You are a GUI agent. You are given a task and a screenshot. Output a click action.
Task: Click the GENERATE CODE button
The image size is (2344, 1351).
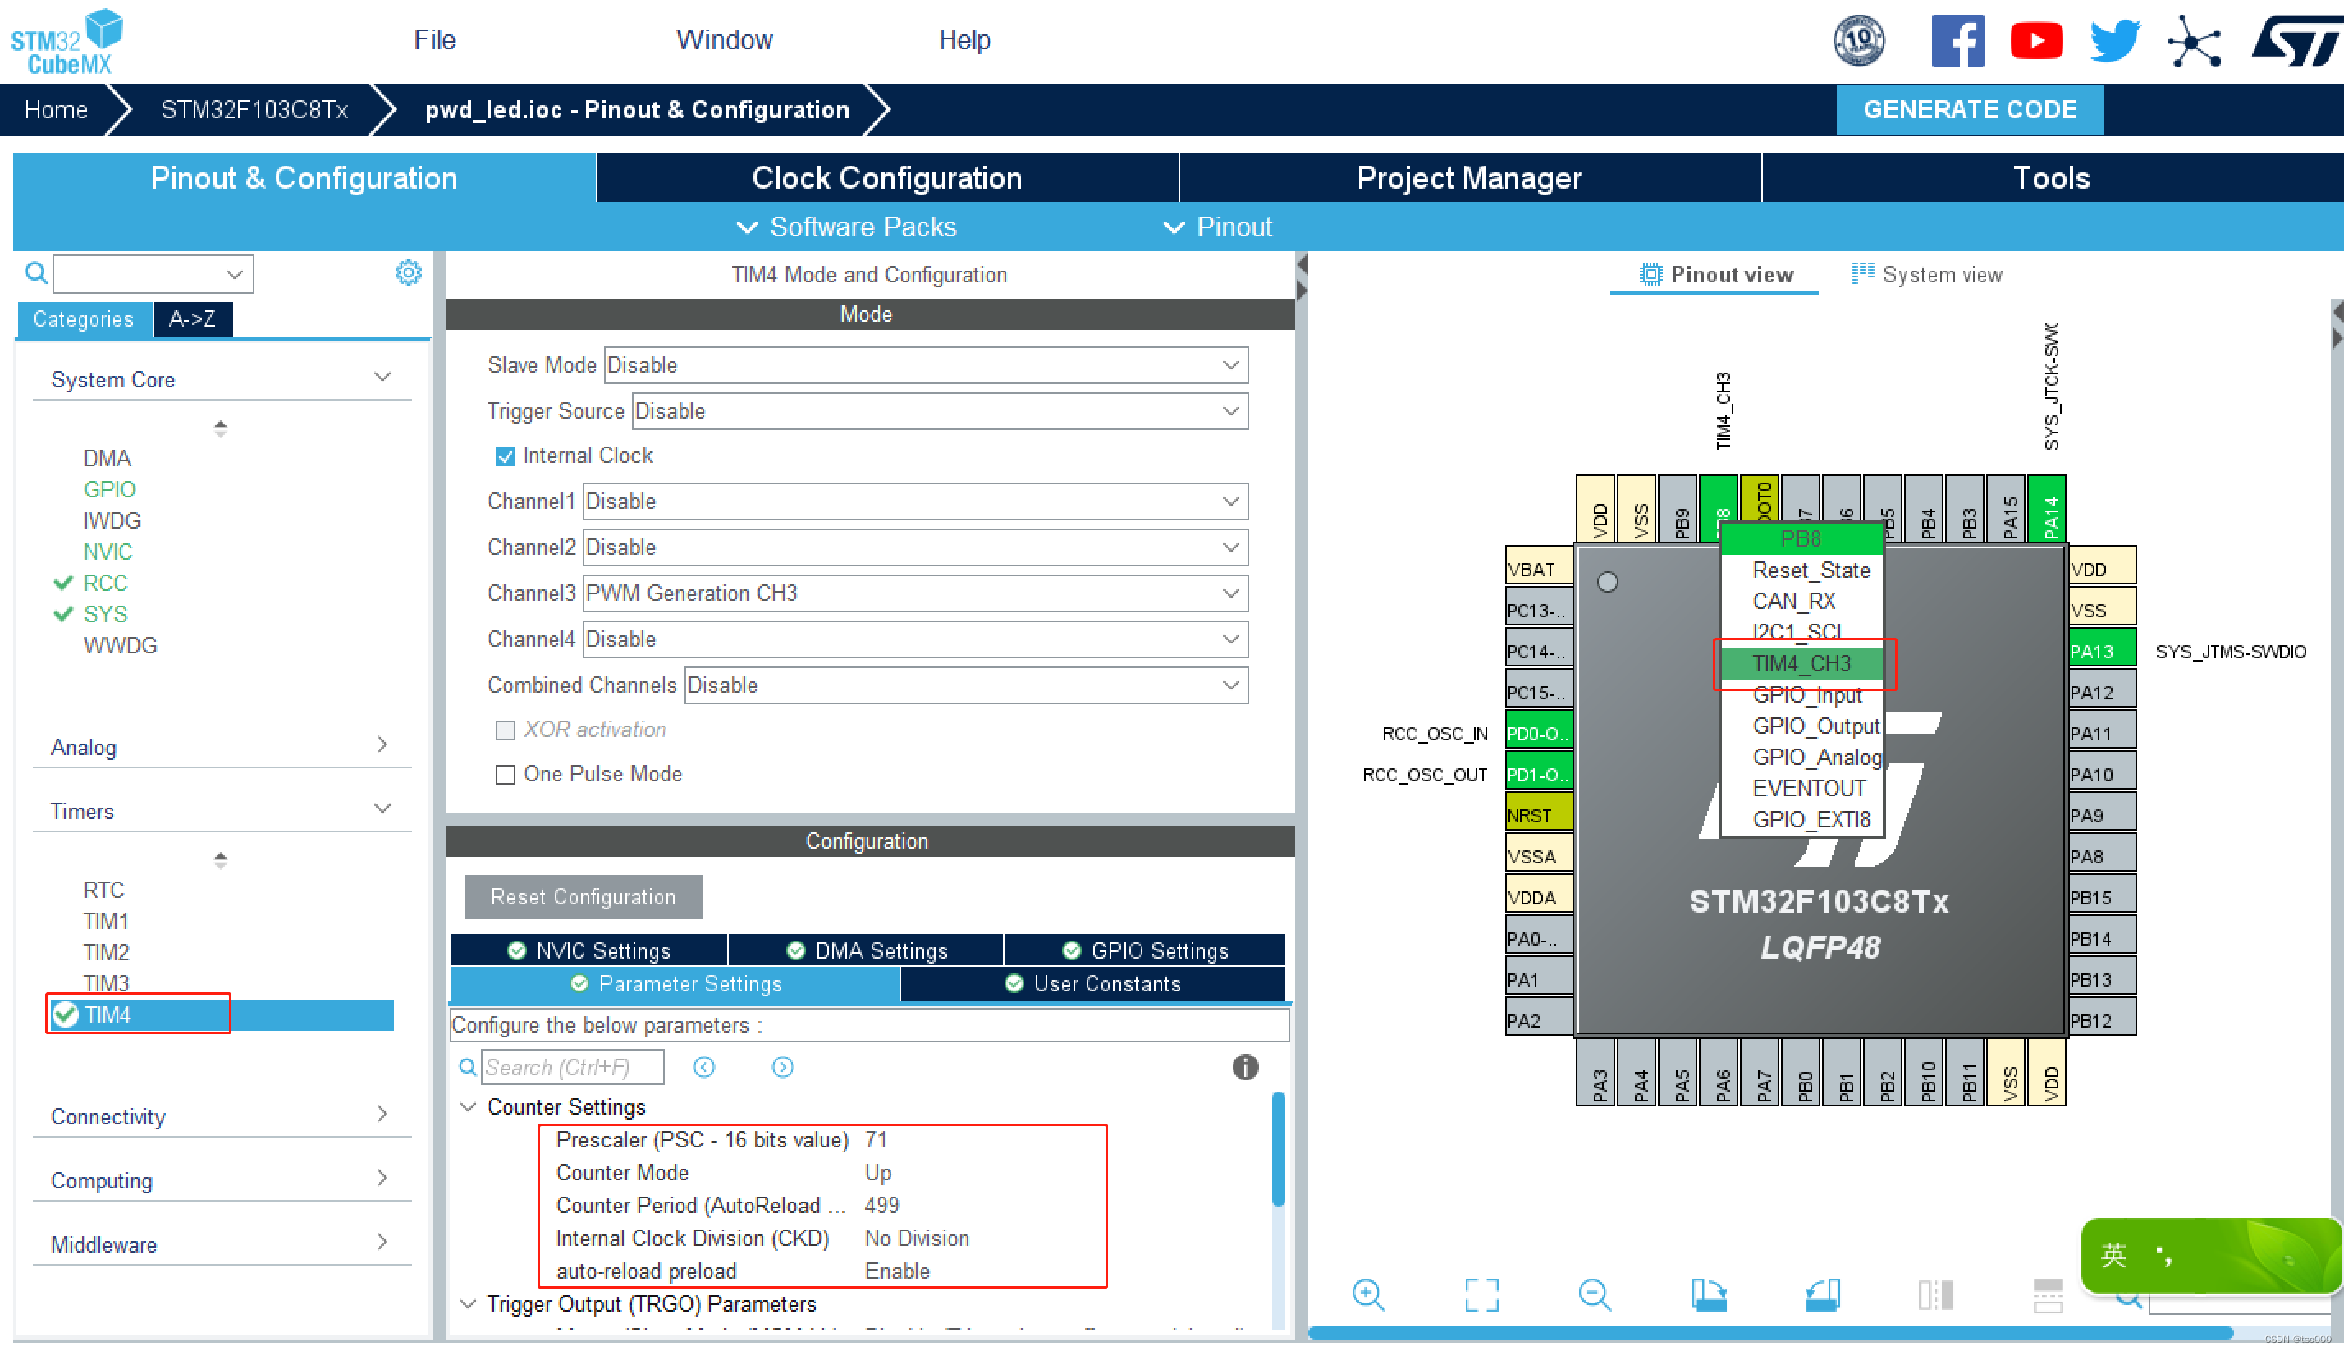1969,109
